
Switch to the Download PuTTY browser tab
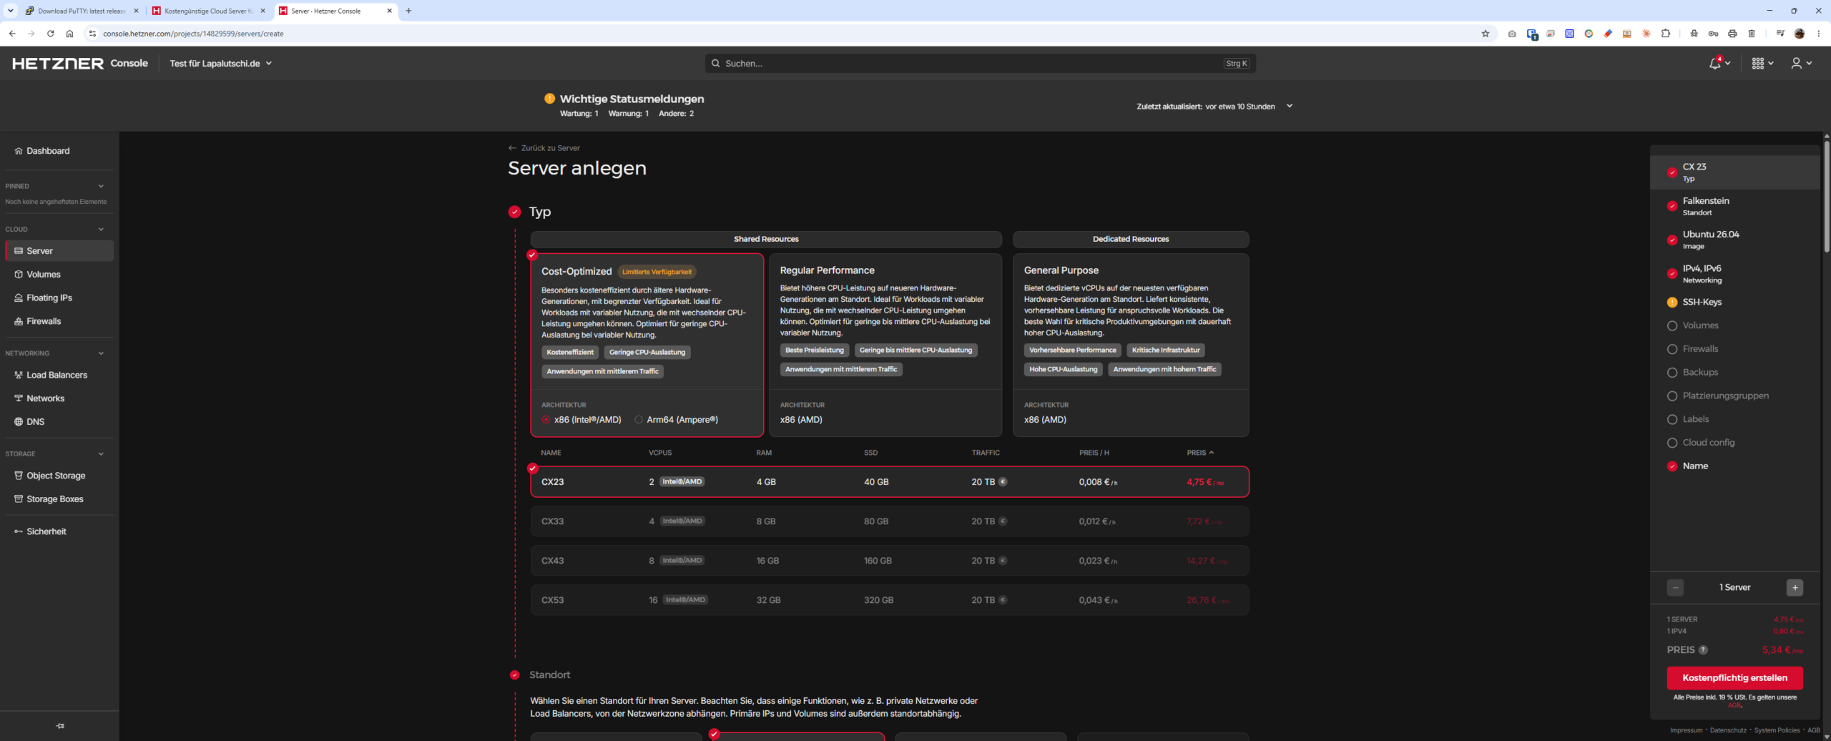coord(82,11)
